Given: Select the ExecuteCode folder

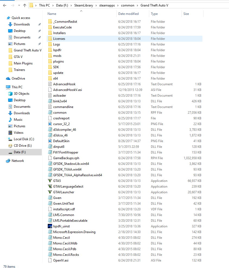Looking at the screenshot, I should (x=62, y=27).
